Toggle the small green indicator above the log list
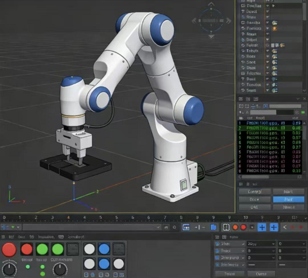This screenshot has width=308, height=278. 303,112
